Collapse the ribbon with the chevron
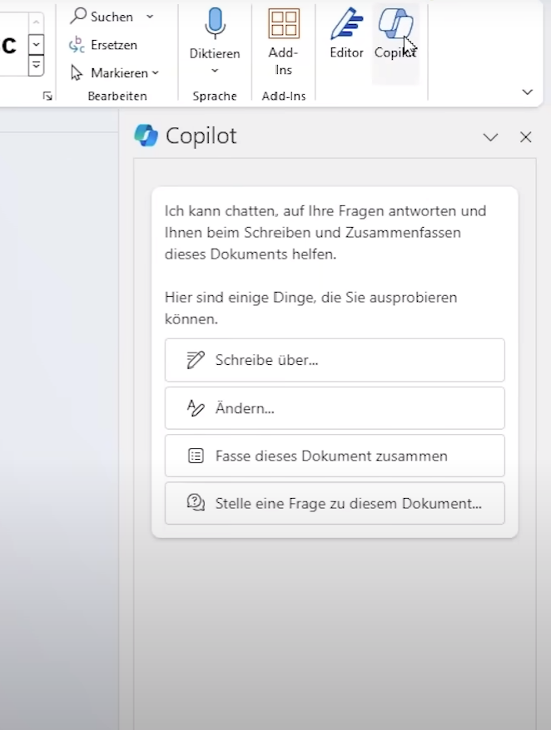 pos(527,92)
